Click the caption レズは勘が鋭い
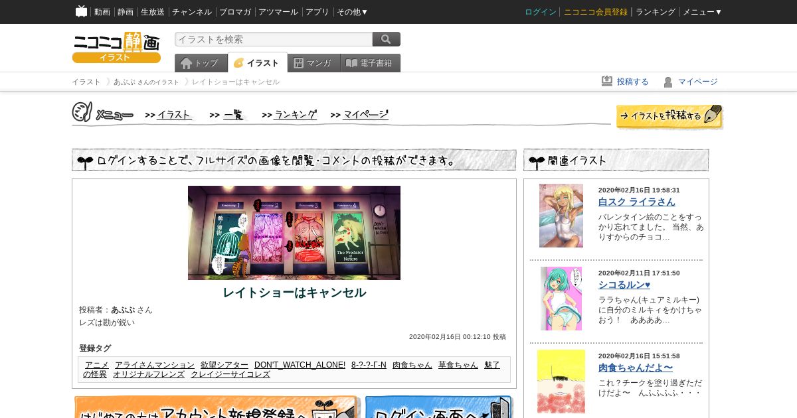The height and width of the screenshot is (418, 797). [x=107, y=322]
